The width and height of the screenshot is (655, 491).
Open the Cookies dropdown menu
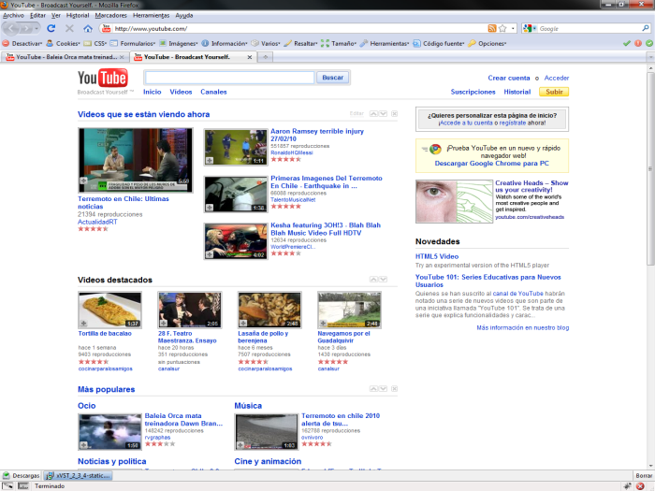63,43
